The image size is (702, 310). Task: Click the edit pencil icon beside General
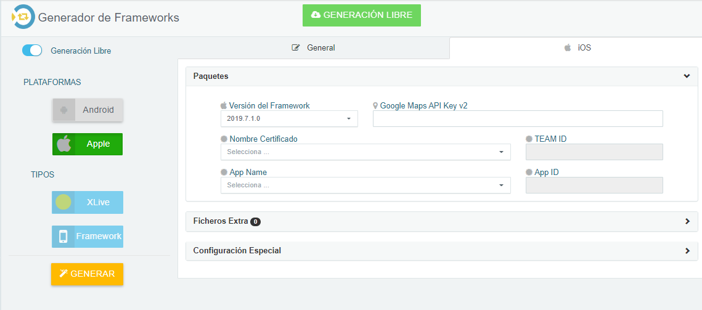click(295, 47)
